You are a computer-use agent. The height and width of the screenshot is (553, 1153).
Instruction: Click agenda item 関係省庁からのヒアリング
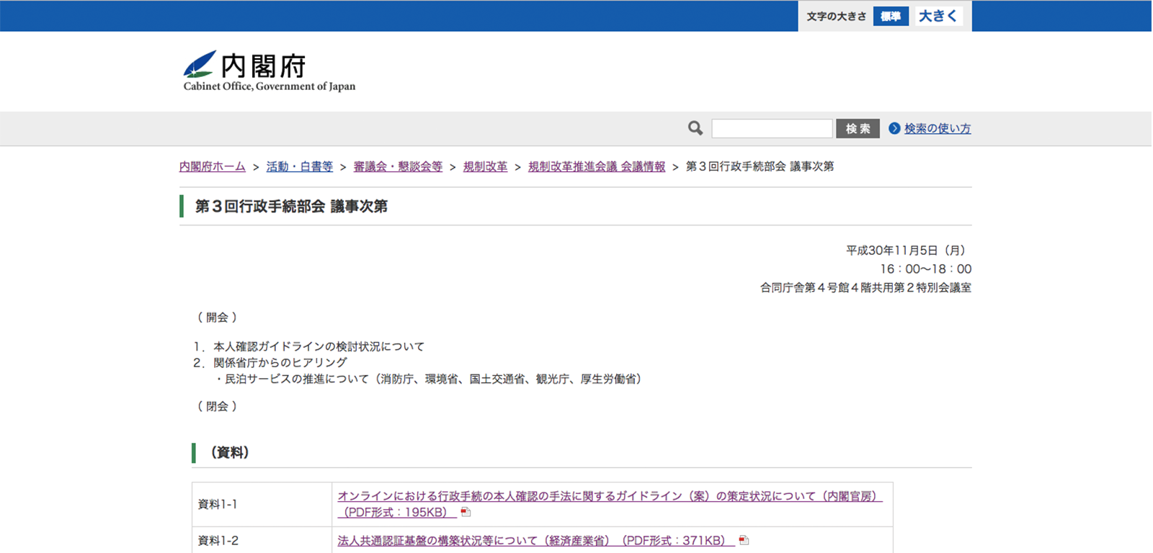coord(280,362)
